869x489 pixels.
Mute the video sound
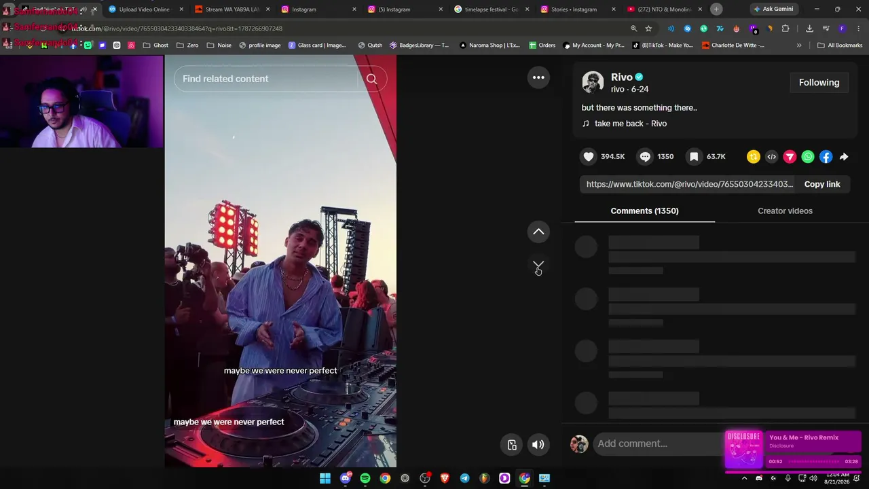point(538,445)
